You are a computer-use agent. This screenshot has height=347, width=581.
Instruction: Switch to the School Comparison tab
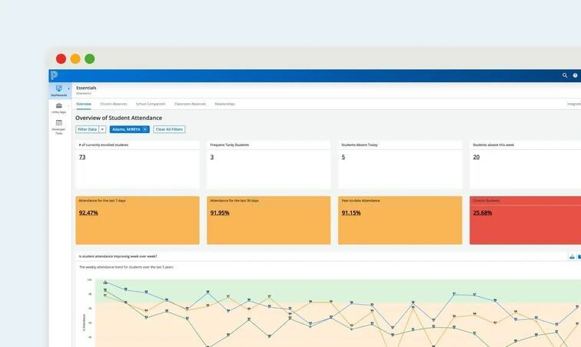[x=151, y=104]
